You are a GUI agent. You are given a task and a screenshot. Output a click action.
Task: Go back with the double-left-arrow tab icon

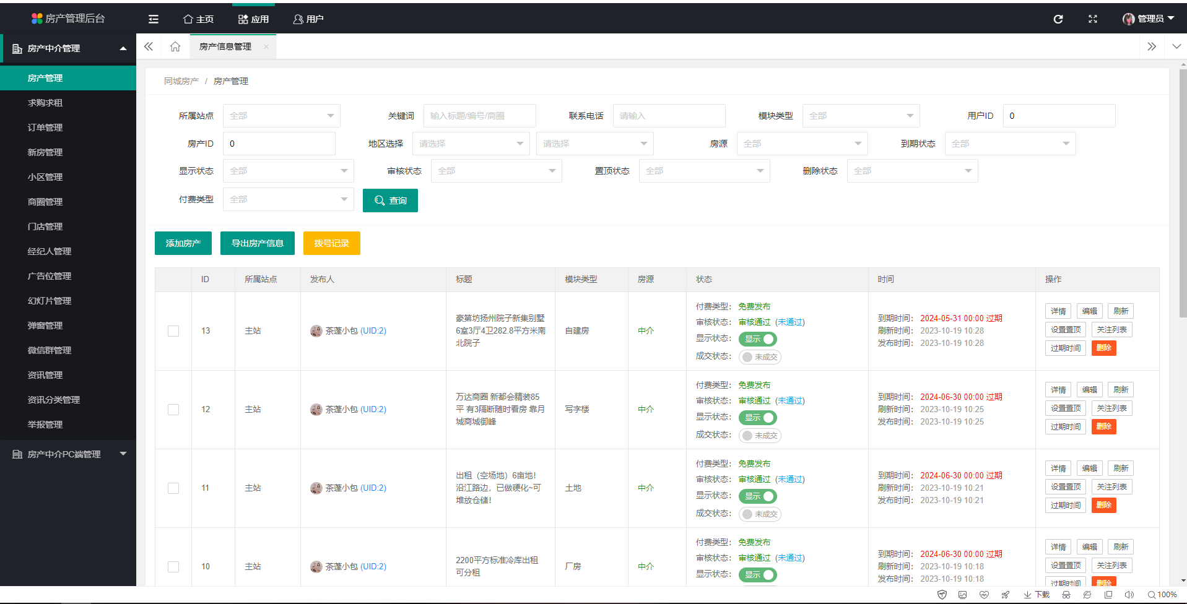(149, 46)
